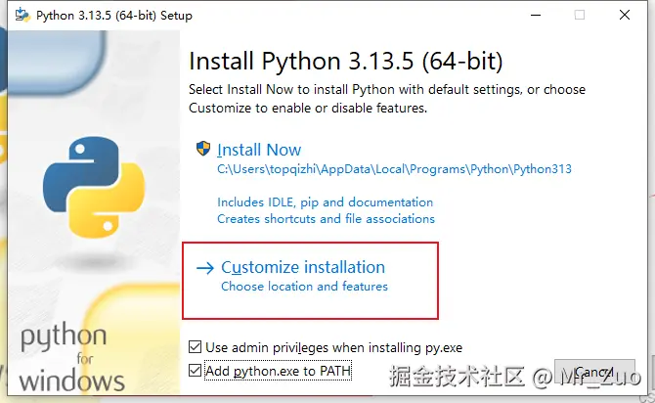Minimize the Python Setup window
This screenshot has height=403, width=655.
[534, 16]
